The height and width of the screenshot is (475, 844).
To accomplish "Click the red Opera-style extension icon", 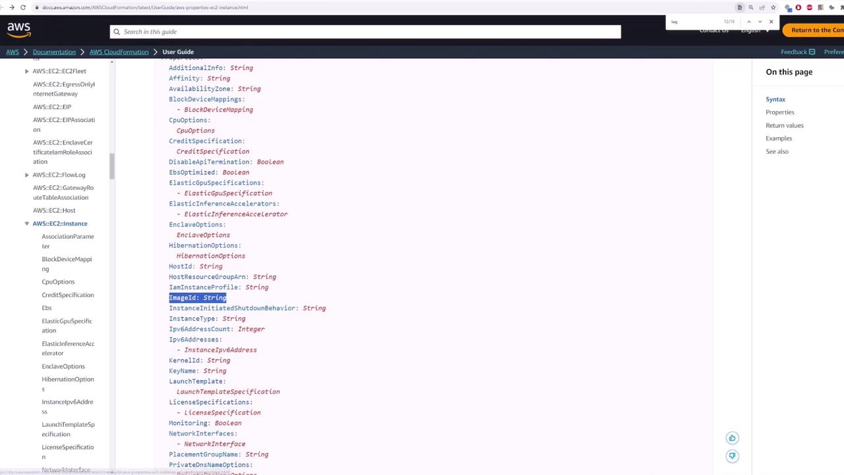I will [x=798, y=7].
